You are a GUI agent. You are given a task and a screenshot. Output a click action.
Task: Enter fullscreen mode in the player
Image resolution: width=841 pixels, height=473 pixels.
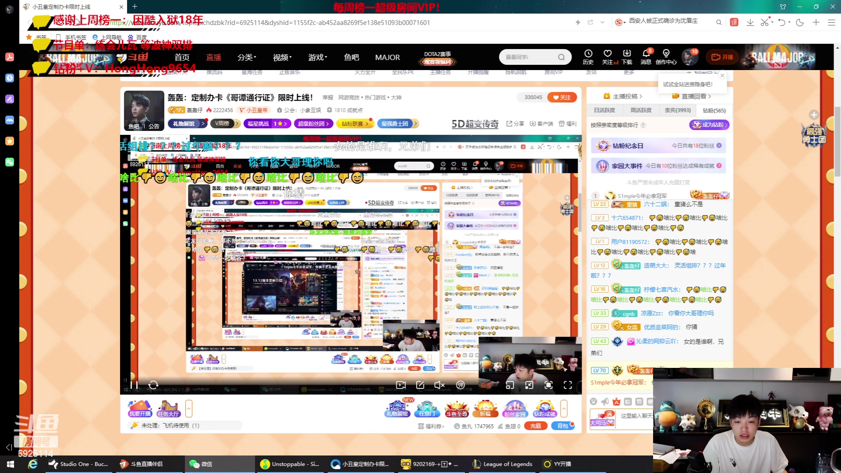[x=568, y=385]
